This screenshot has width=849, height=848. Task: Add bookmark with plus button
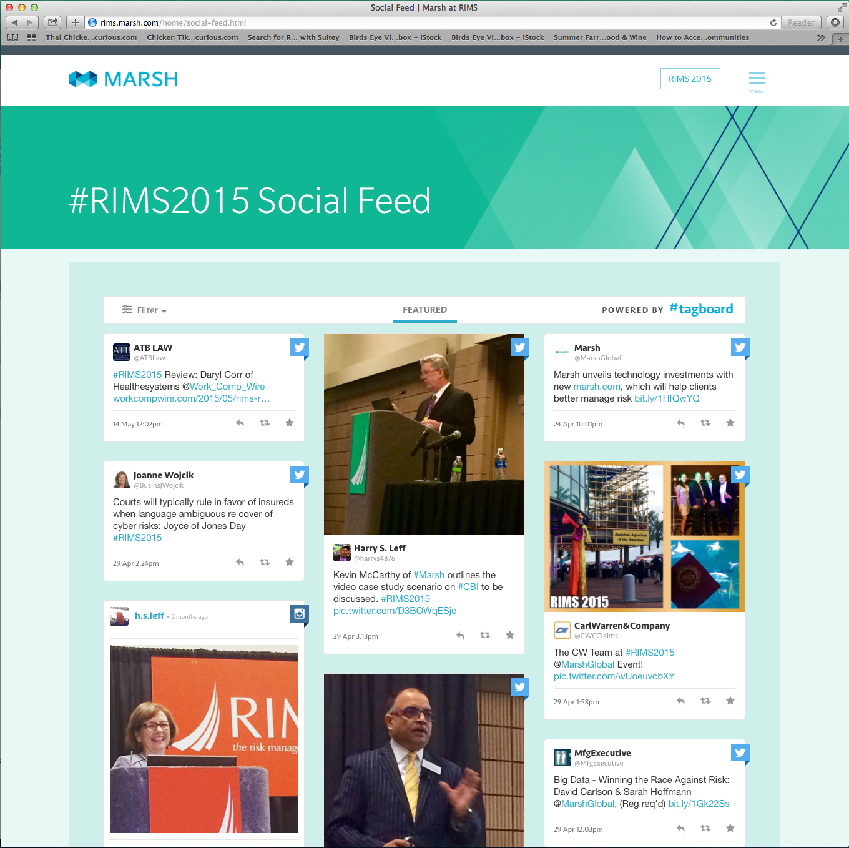(75, 22)
